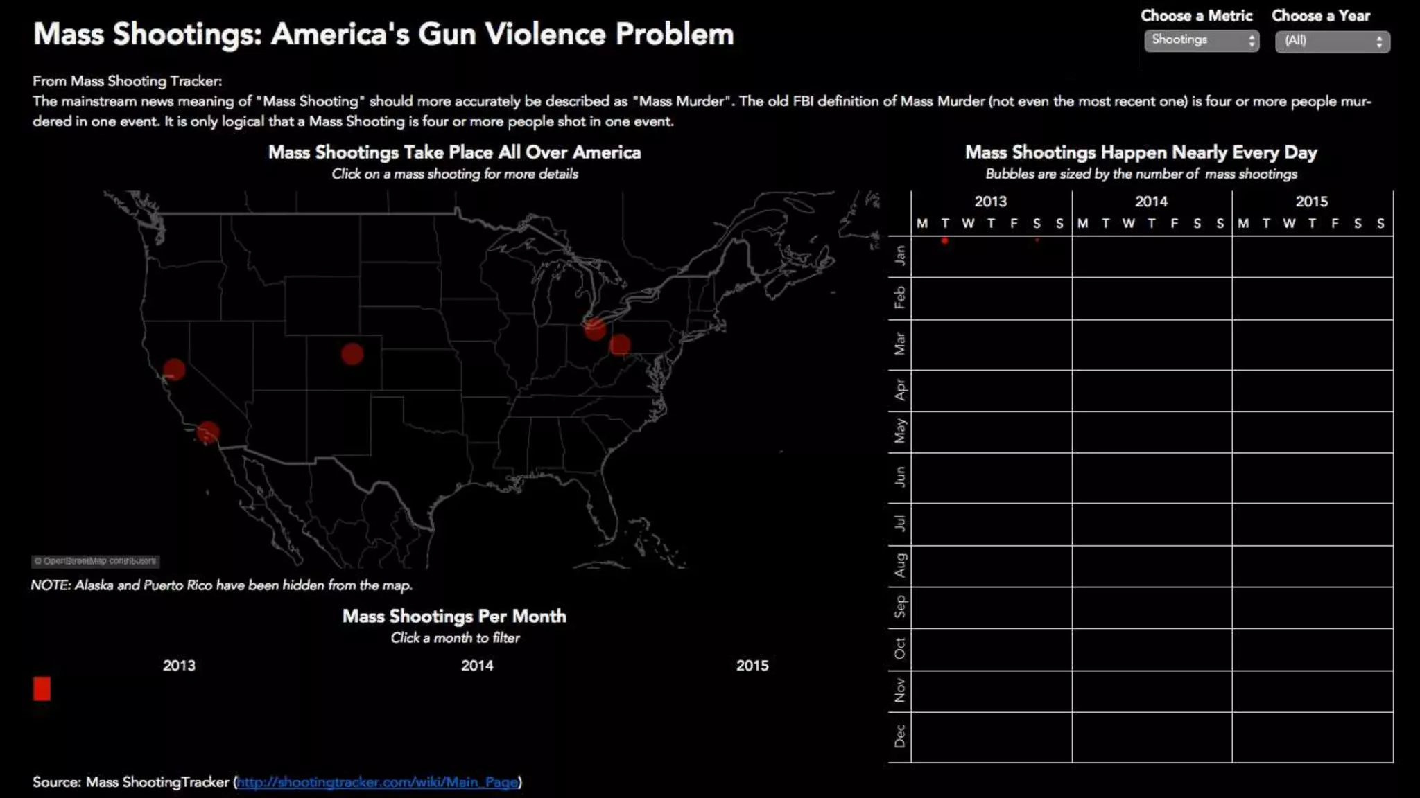Image resolution: width=1420 pixels, height=798 pixels.
Task: Select 2015 label in Per Month chart
Action: (x=752, y=666)
